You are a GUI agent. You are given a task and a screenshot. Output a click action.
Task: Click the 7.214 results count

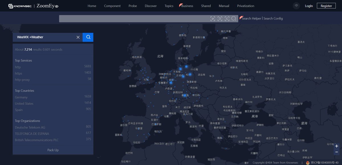pos(28,50)
